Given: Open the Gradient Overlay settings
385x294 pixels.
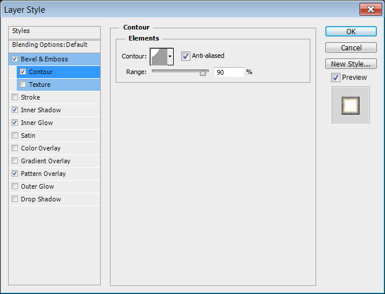Looking at the screenshot, I should point(46,161).
